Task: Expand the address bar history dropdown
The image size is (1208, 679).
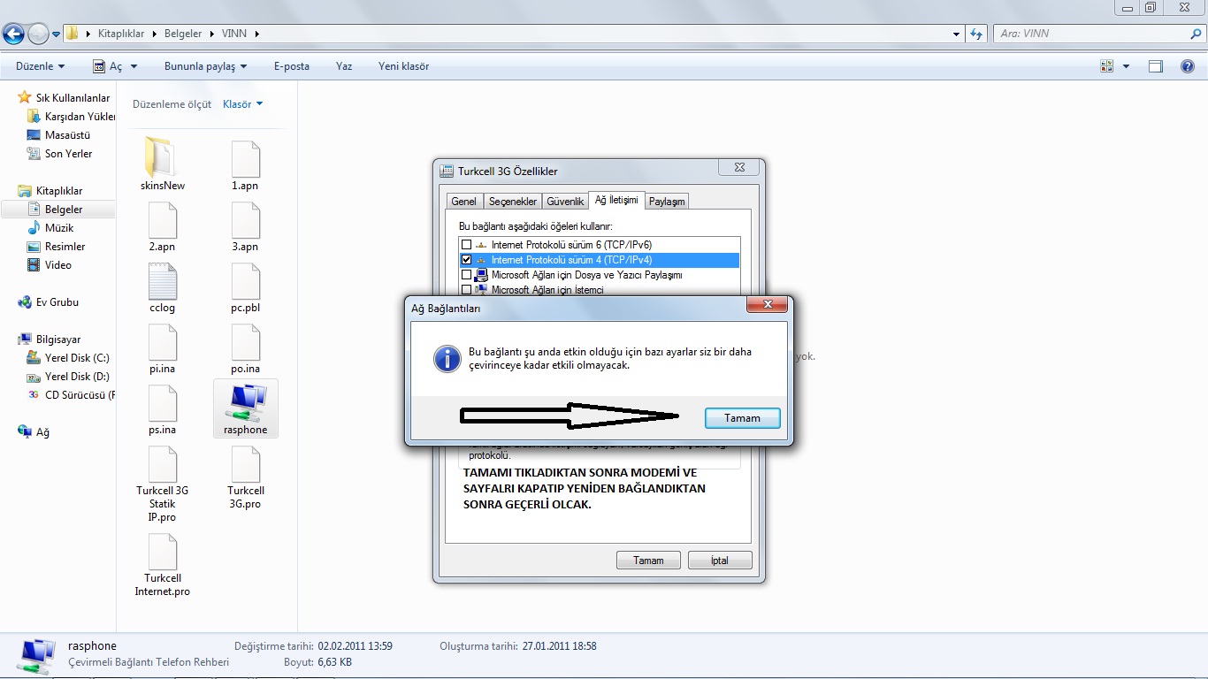Action: pyautogui.click(x=957, y=34)
